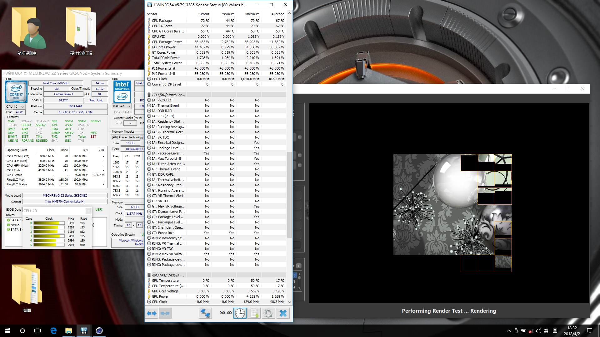Close sensor status with the blue X button
The image size is (600, 337).
pos(283,313)
